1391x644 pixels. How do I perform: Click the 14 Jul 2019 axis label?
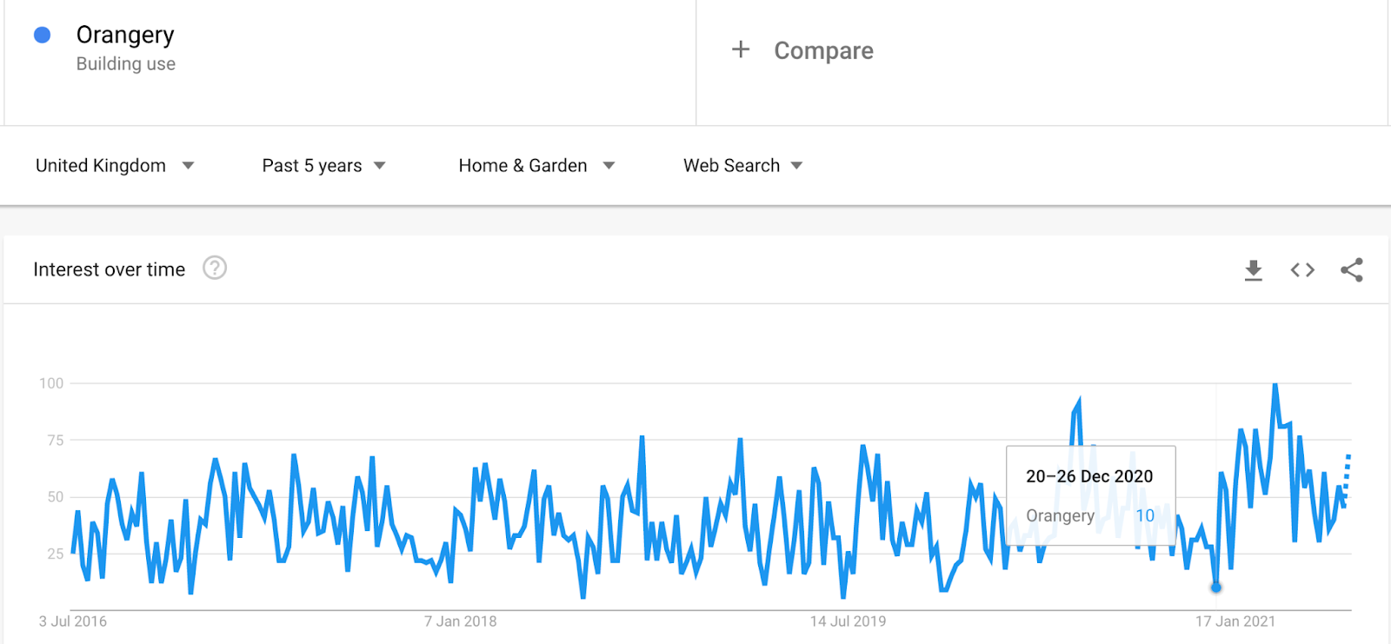pos(848,621)
